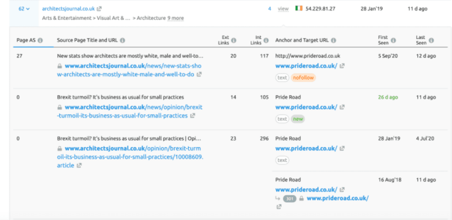Screen dimensions: 452x220
Task: Open external icon after 10008609.article URL
Action: click(79, 166)
